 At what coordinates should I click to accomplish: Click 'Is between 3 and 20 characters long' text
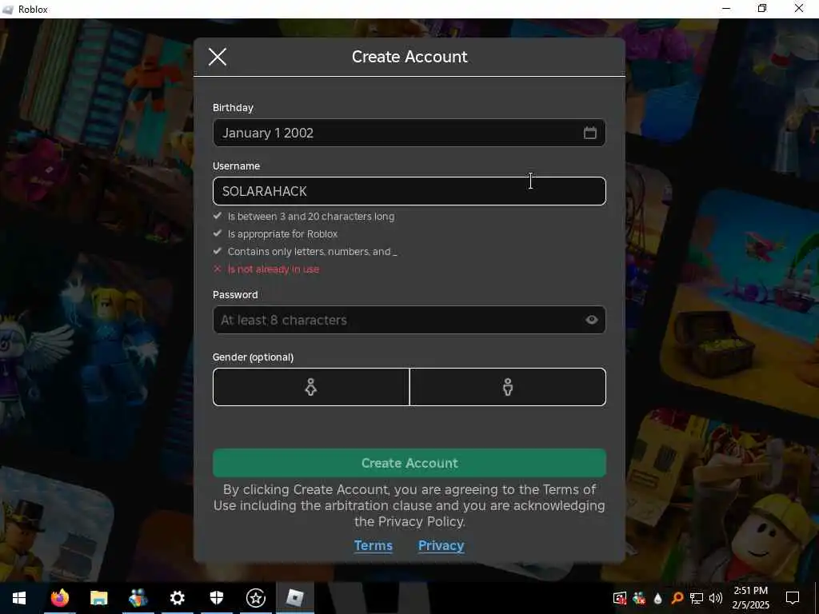point(311,216)
